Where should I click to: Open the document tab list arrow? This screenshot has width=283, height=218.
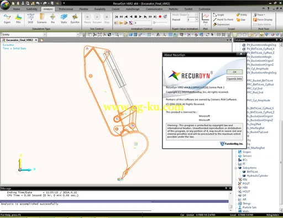pyautogui.click(x=227, y=40)
